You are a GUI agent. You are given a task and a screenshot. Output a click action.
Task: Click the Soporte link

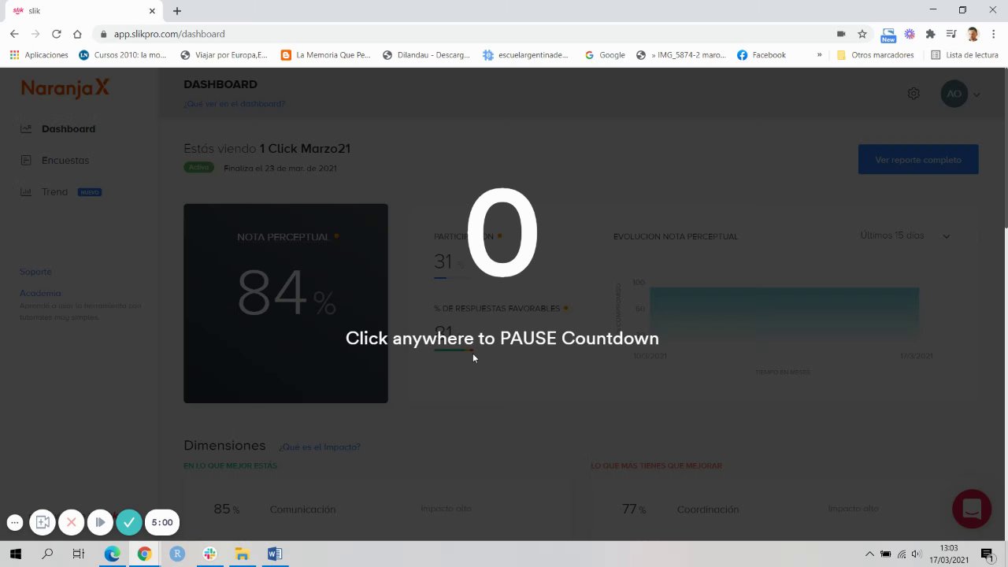point(35,272)
